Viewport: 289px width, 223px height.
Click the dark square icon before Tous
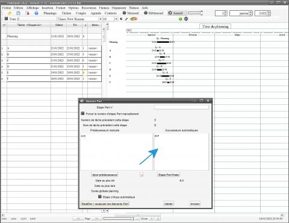(x=6, y=19)
